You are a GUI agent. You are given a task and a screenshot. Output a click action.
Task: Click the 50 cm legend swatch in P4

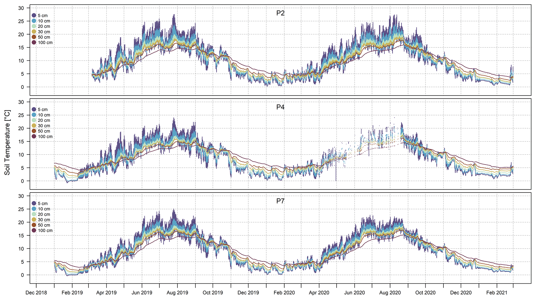click(34, 131)
